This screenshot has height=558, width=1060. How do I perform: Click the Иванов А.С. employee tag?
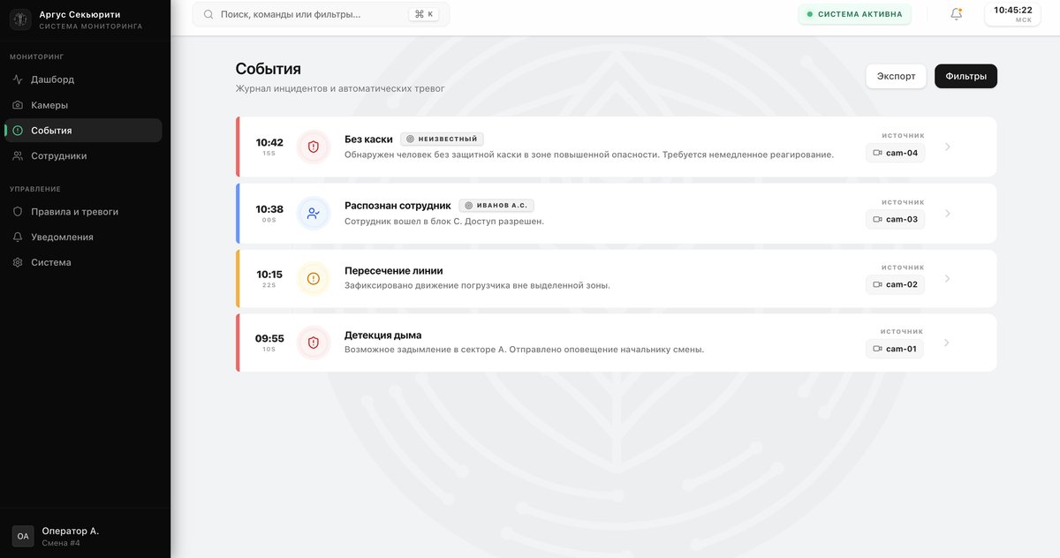[x=496, y=206]
